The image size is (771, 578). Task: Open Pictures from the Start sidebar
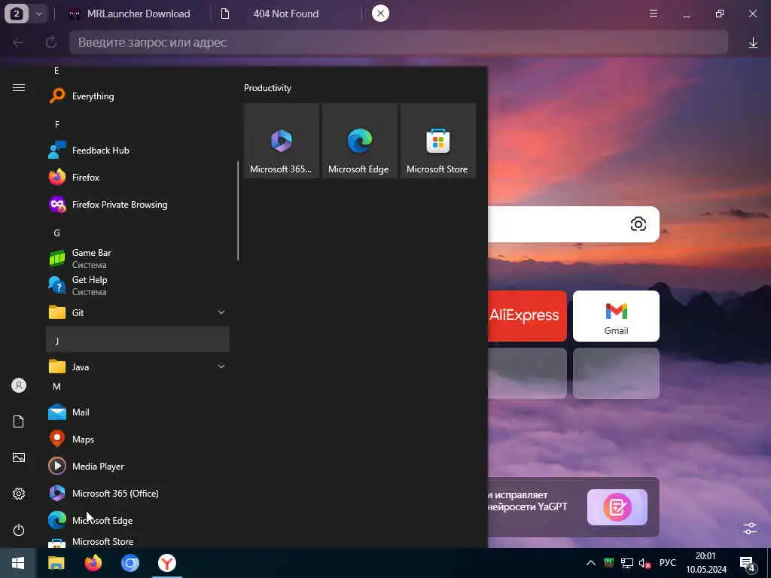pos(19,458)
